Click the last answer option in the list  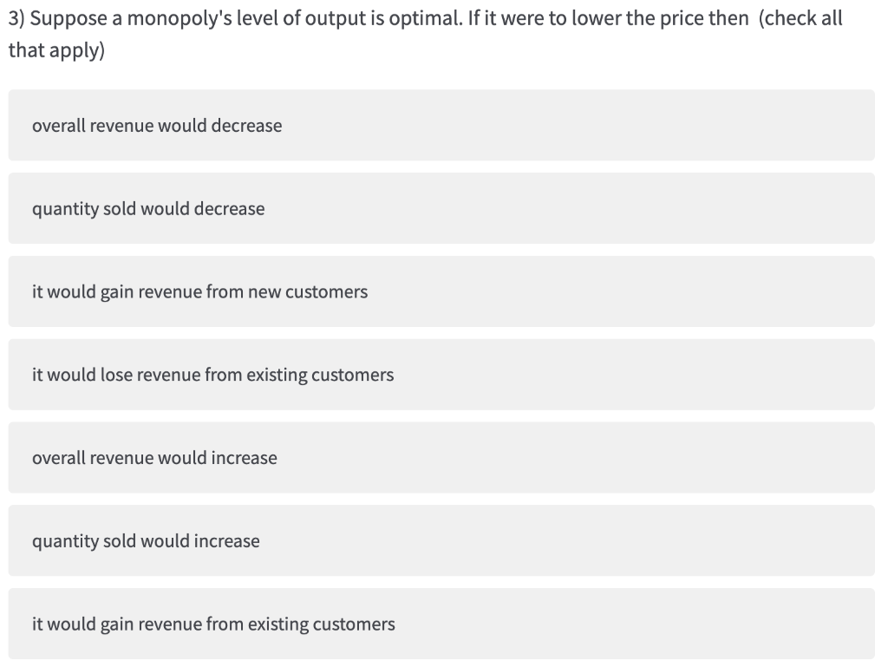(441, 624)
